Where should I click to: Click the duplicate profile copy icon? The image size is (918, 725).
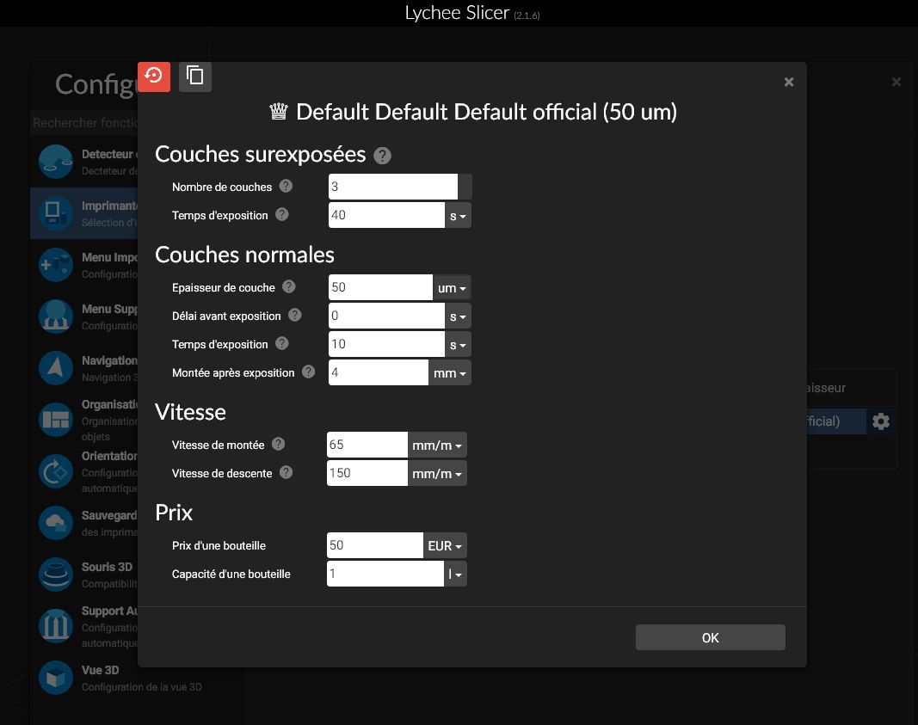click(x=195, y=76)
